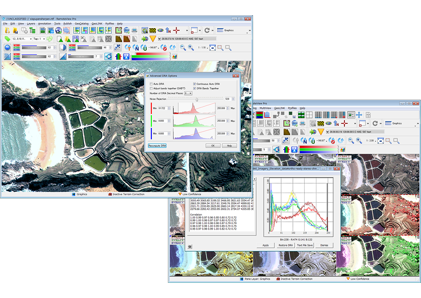Click the rotate view refresh icon
Screen dimensions: 421x298
[207, 30]
